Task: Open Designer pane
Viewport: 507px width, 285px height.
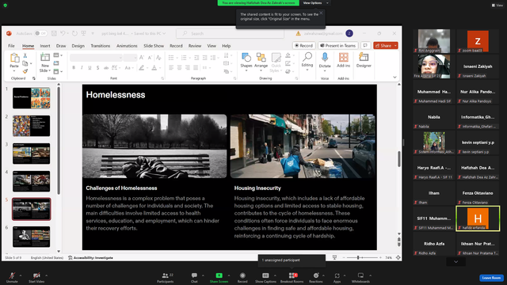Action: [364, 60]
